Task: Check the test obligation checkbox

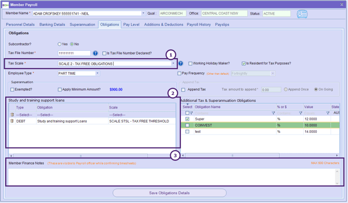Action: click(x=188, y=131)
